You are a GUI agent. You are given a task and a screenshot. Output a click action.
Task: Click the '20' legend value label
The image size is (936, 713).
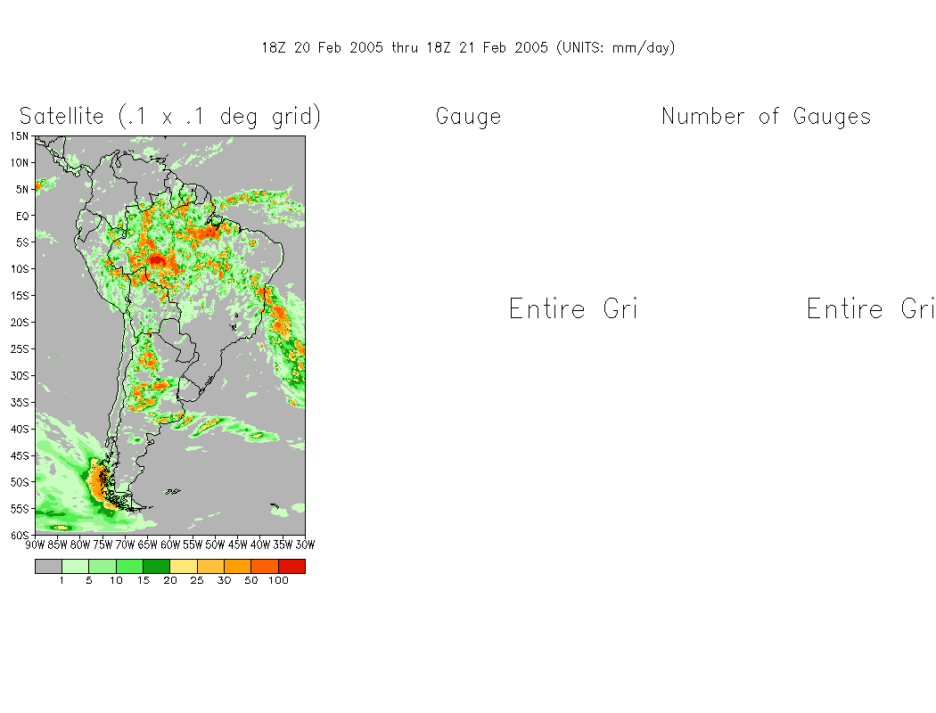pos(170,580)
